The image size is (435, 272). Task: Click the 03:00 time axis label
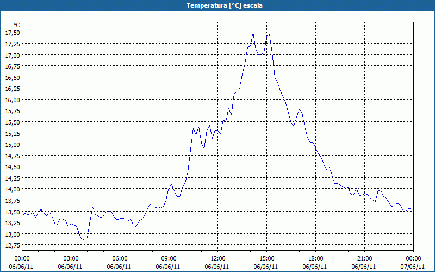[x=71, y=259]
